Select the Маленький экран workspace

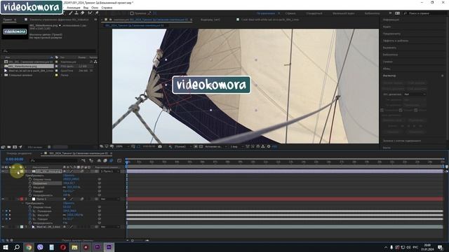(344, 13)
